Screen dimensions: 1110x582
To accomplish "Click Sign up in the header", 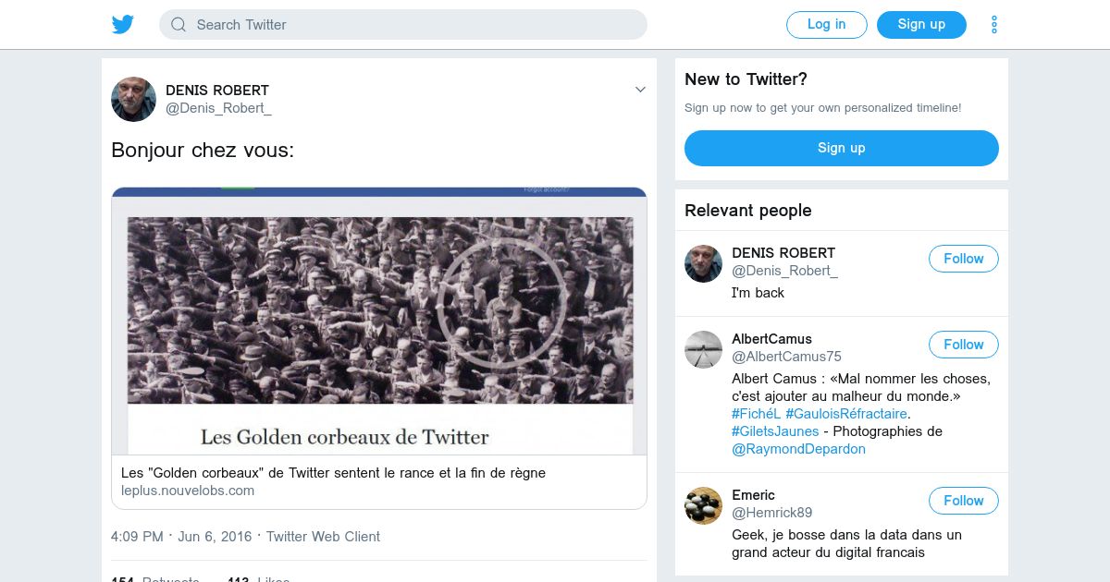I will point(921,25).
